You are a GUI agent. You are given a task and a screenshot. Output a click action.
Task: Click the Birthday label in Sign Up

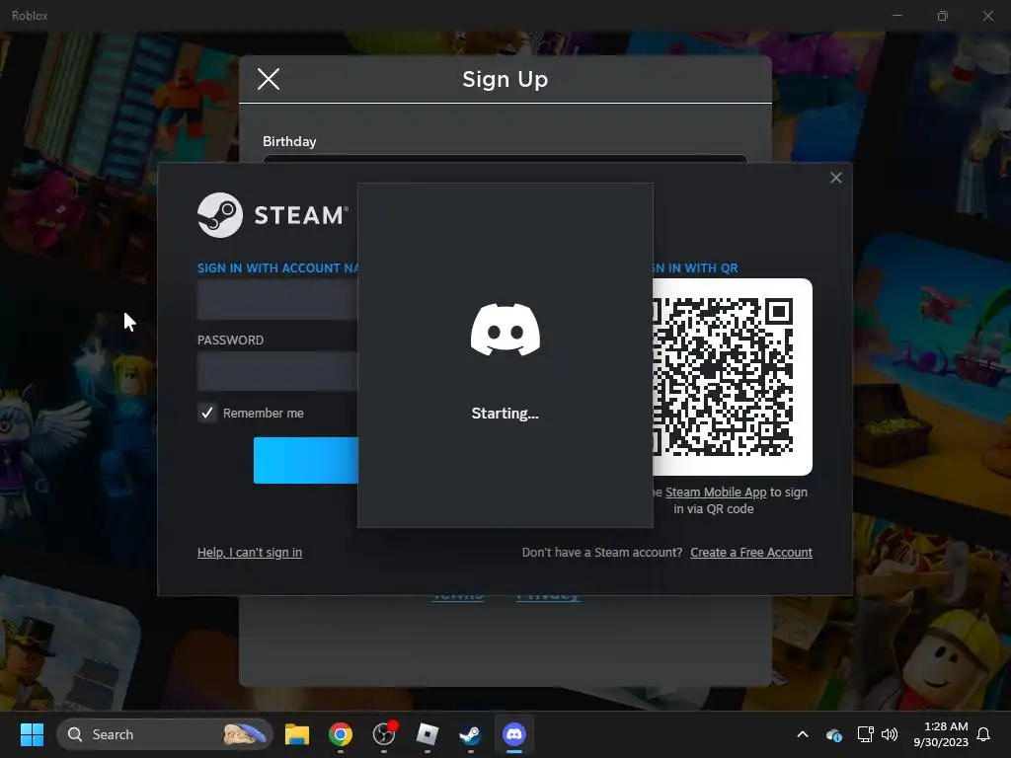(x=289, y=141)
